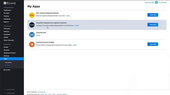Screen dimensions: 170x95
Task: View Easyship Shipping and Logistics details
Action: coord(77,26)
